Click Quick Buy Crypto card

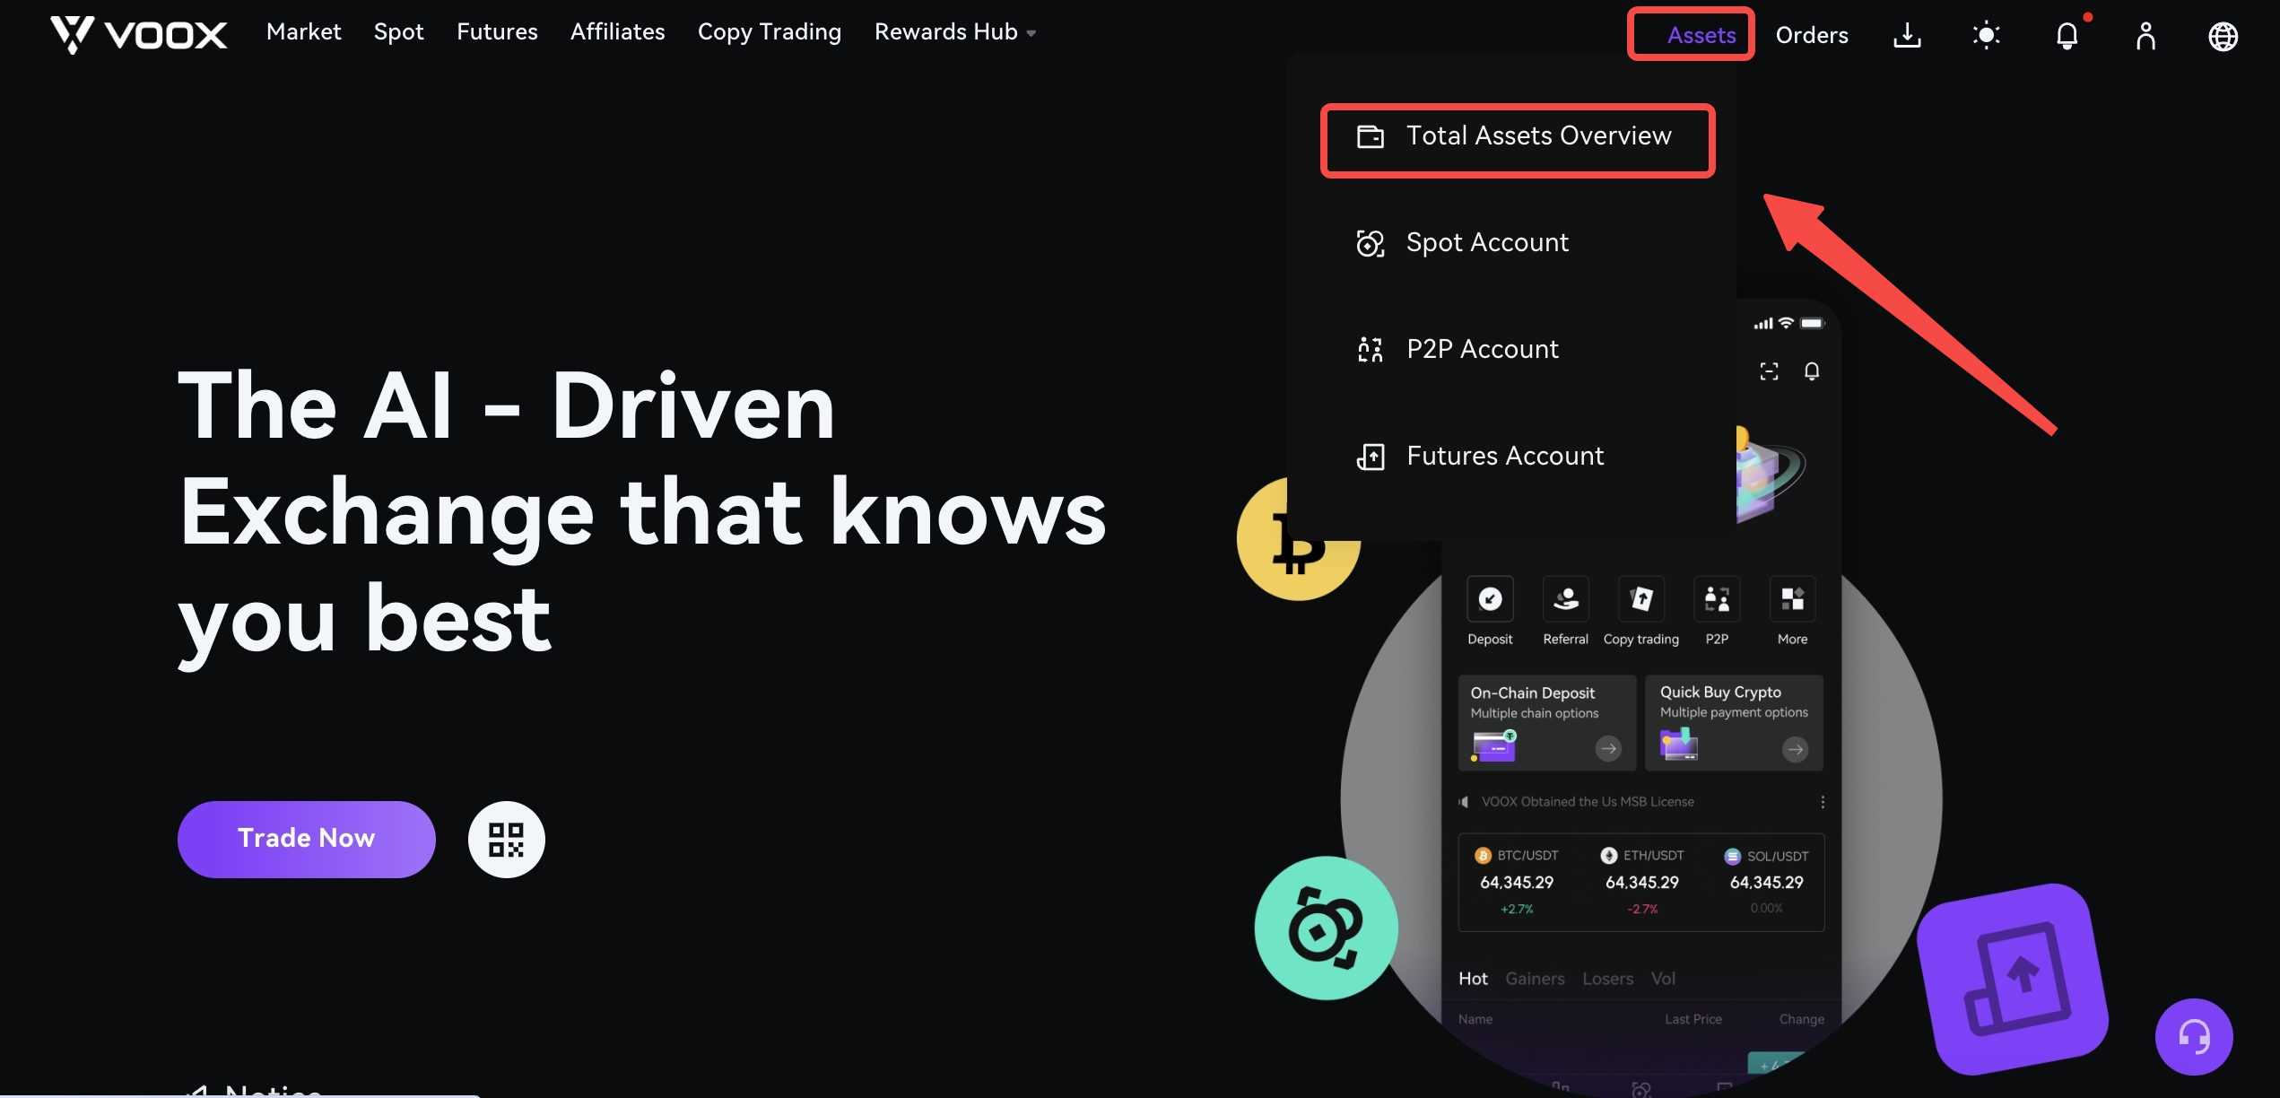pyautogui.click(x=1735, y=723)
